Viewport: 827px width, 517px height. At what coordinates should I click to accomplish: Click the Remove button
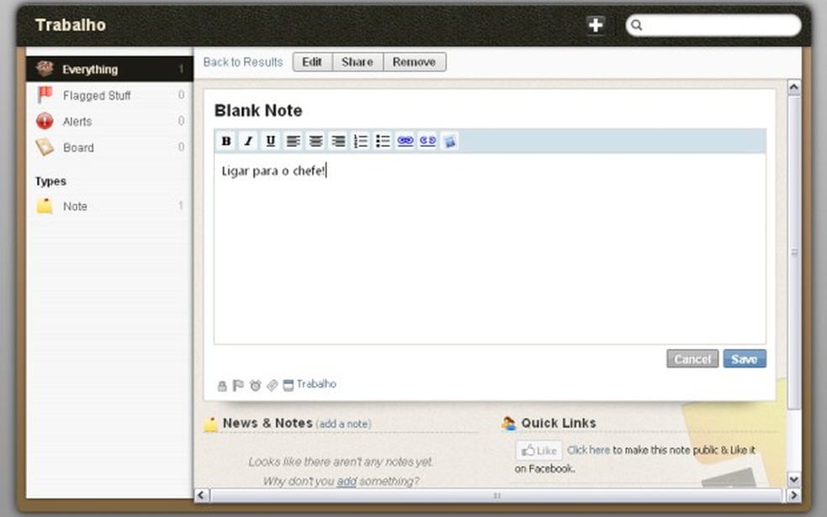point(414,61)
